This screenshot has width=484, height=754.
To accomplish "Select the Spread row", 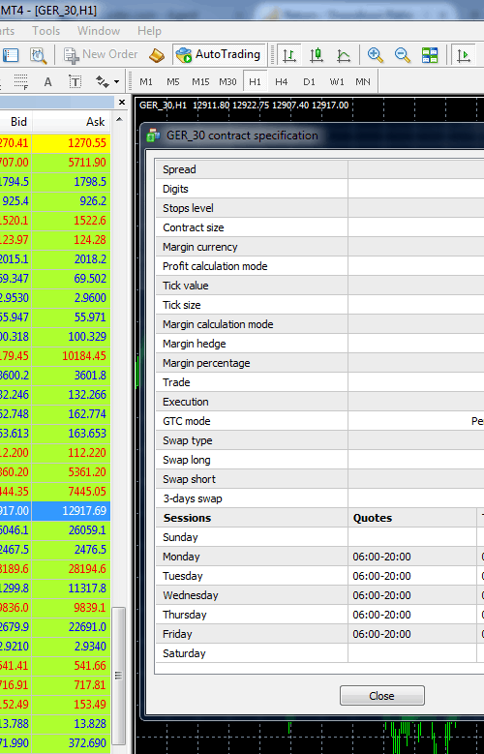I will point(319,169).
